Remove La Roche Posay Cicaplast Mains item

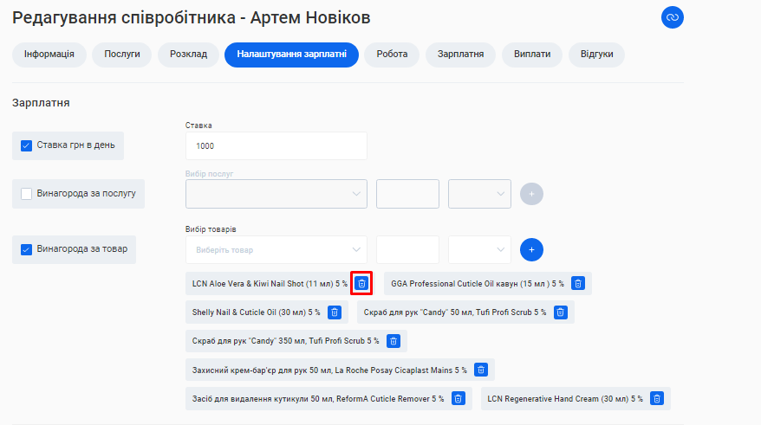pyautogui.click(x=481, y=370)
